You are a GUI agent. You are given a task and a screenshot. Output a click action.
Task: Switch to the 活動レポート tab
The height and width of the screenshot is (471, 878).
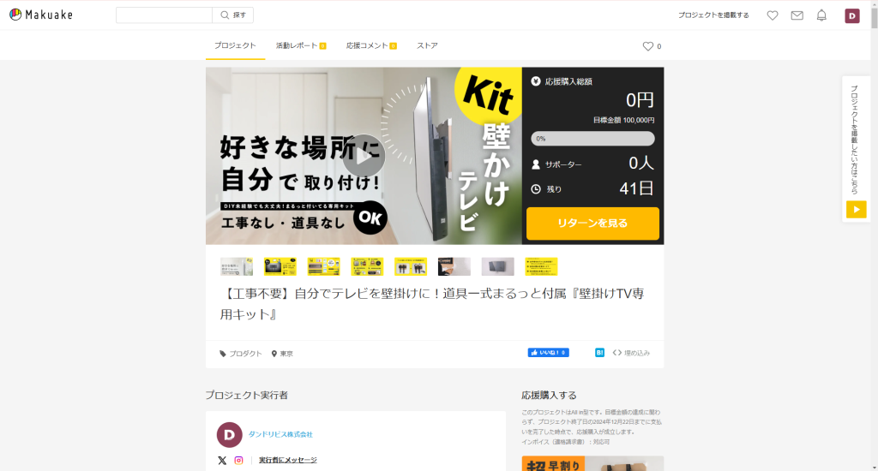tap(301, 46)
